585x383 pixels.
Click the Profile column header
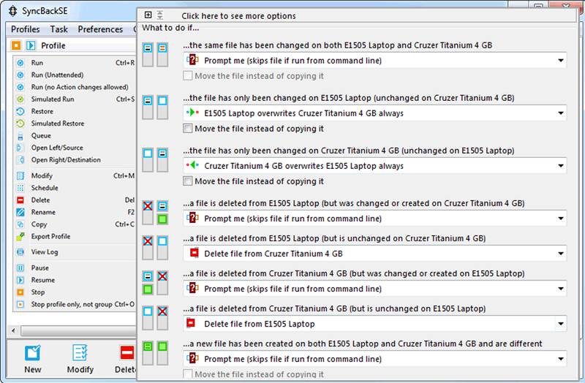pyautogui.click(x=53, y=45)
